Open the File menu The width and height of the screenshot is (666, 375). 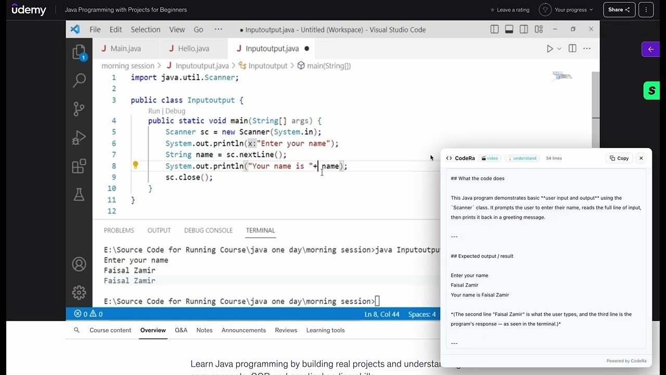click(x=95, y=30)
